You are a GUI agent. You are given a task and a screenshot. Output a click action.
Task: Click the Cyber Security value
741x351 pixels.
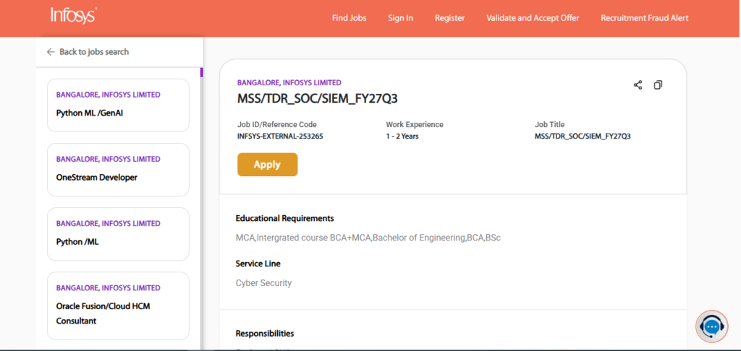click(263, 283)
